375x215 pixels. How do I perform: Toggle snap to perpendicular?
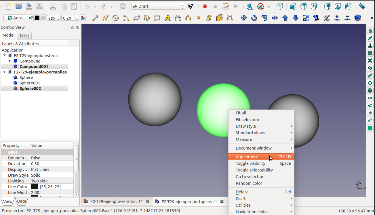(x=370, y=46)
